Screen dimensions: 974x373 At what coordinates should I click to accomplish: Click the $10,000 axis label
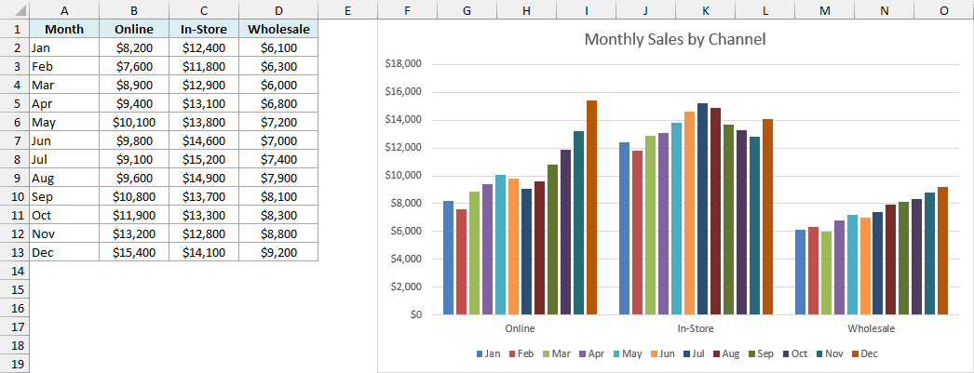tap(404, 176)
